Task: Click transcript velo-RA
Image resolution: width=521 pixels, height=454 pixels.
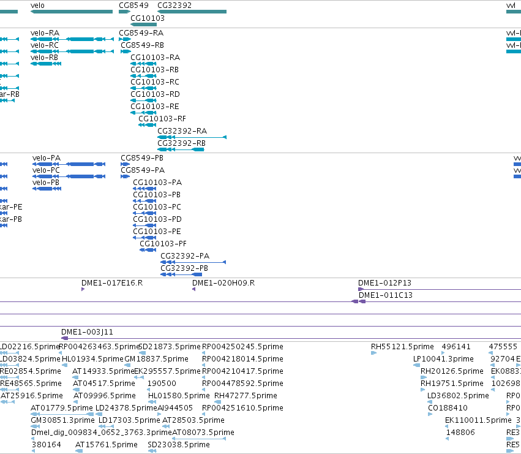Action: click(x=72, y=39)
